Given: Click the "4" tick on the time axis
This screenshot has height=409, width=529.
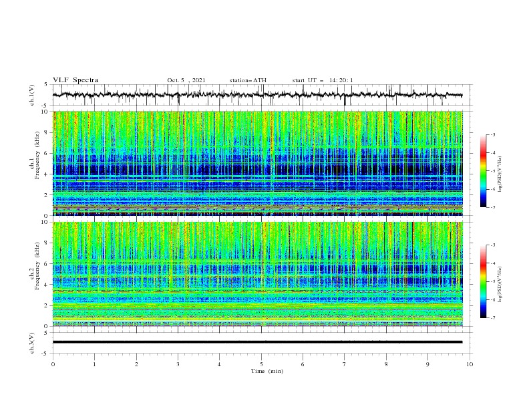Looking at the screenshot, I should (x=219, y=364).
